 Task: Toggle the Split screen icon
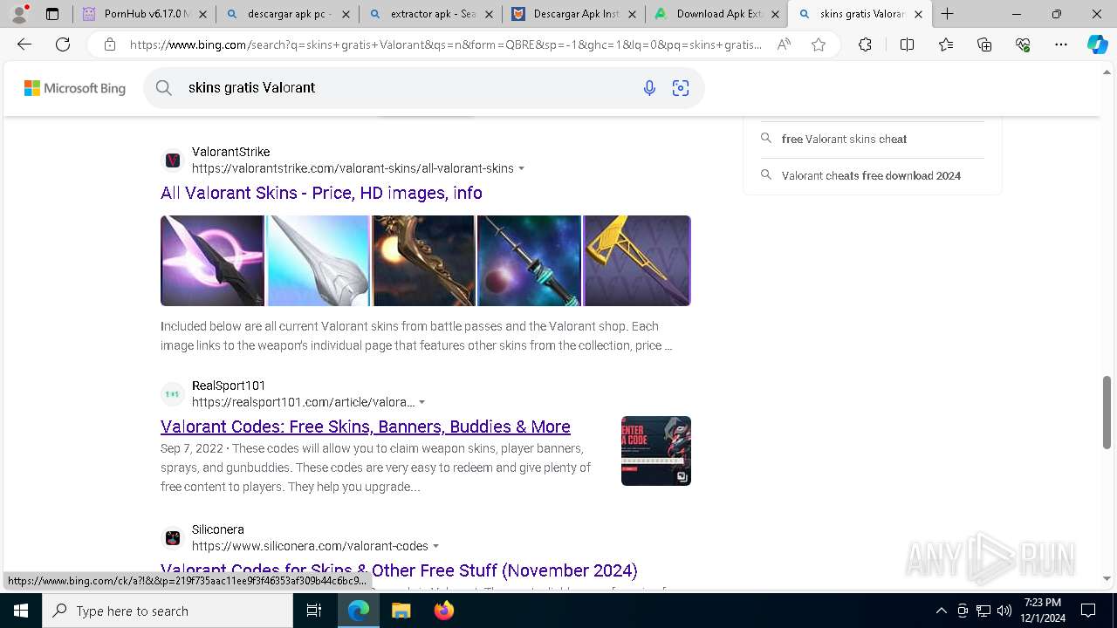907,44
